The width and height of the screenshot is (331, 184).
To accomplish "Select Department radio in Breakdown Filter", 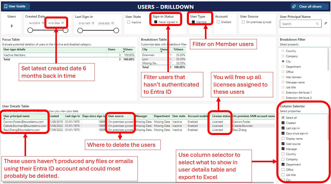I will point(283,67).
